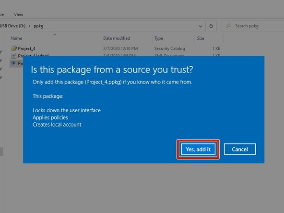The height and width of the screenshot is (213, 284).
Task: Click the selected ppkg file icon
Action: (x=13, y=63)
